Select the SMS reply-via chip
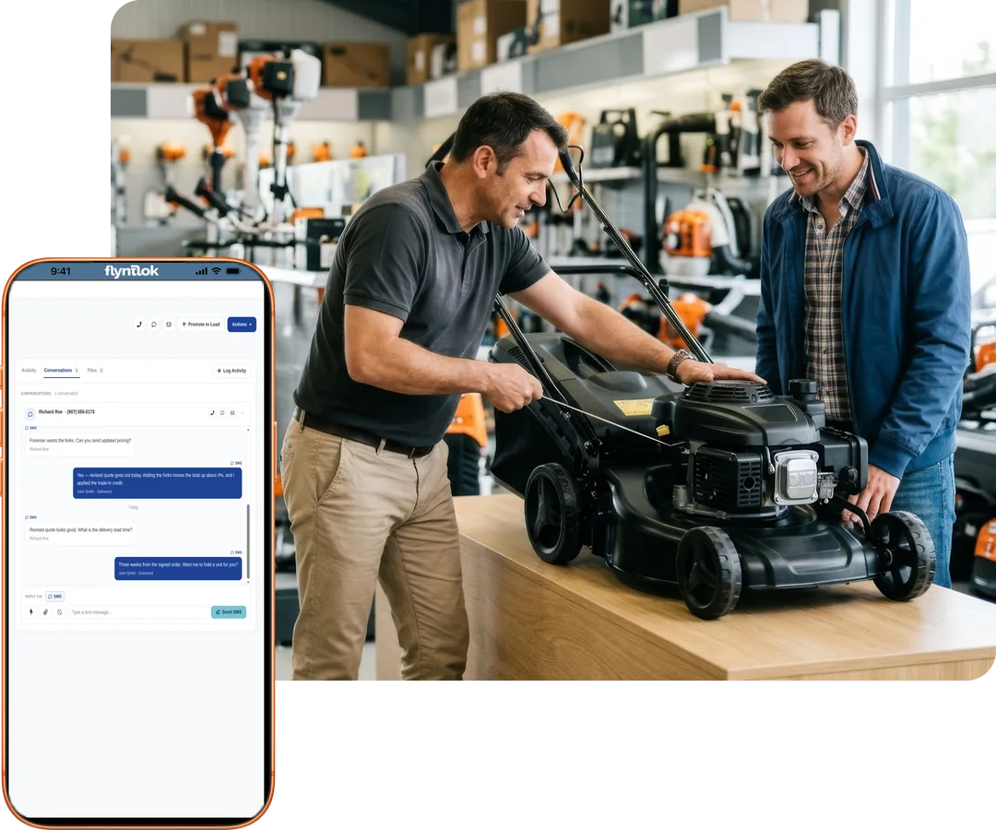Screen dimensions: 996x830 (55, 597)
